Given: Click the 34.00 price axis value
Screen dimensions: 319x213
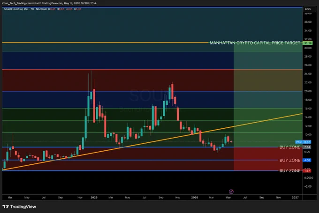Looking at the screenshot, I should point(308,30).
